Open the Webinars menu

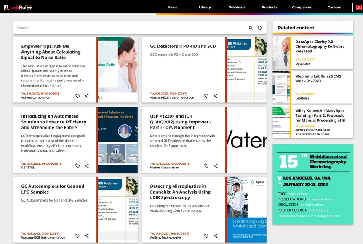click(x=237, y=8)
